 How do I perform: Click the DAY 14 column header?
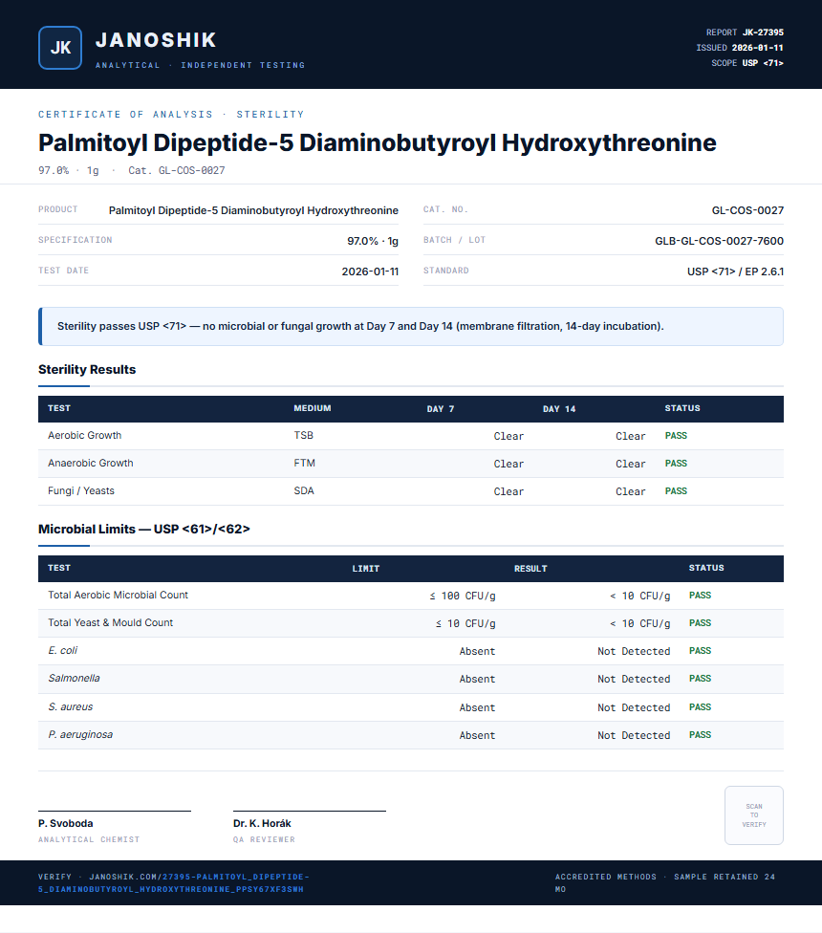[x=559, y=409]
